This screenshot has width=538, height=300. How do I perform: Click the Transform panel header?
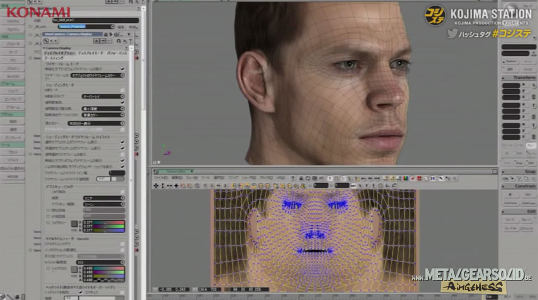(x=519, y=78)
